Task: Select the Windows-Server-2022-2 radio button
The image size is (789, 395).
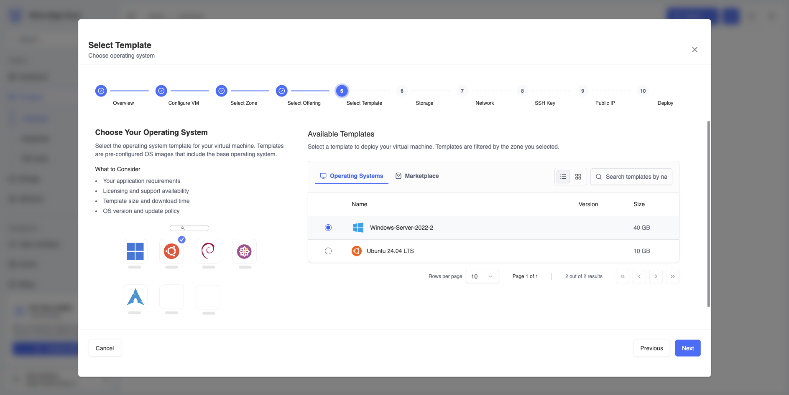Action: [328, 228]
